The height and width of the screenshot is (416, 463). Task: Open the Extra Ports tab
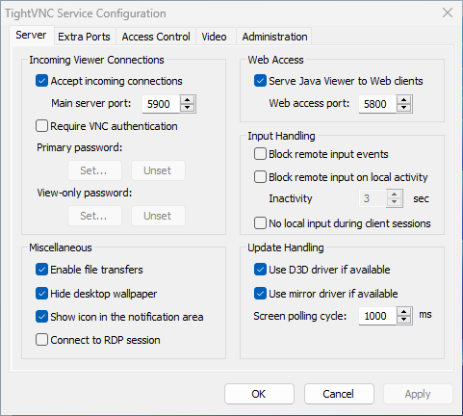tap(84, 37)
